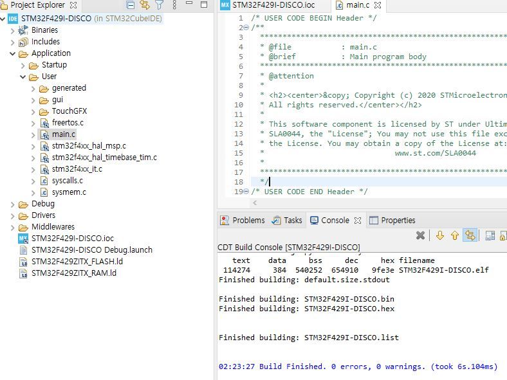Open Project Explorer view menu (three dots)
507x380 pixels.
pos(174,5)
